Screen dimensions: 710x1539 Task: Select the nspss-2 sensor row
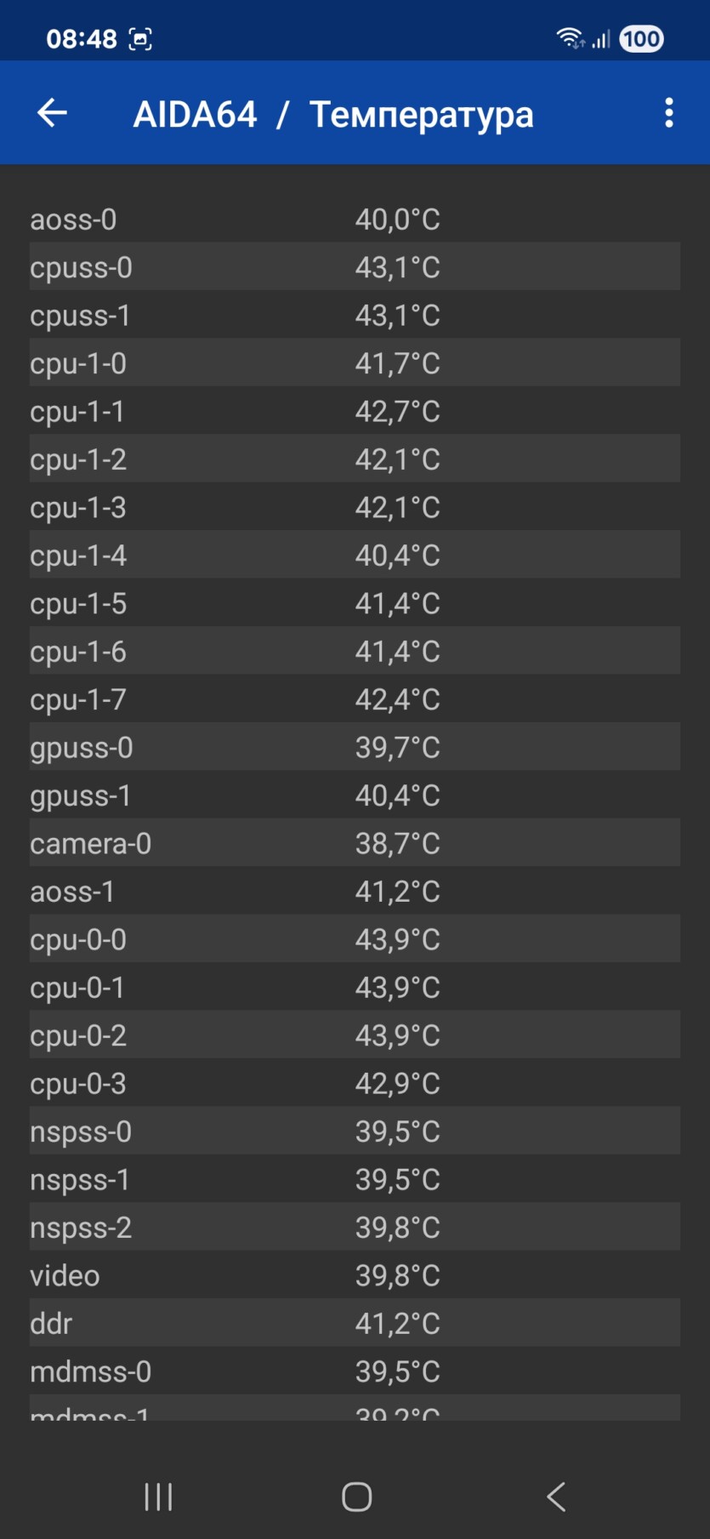(x=355, y=1227)
